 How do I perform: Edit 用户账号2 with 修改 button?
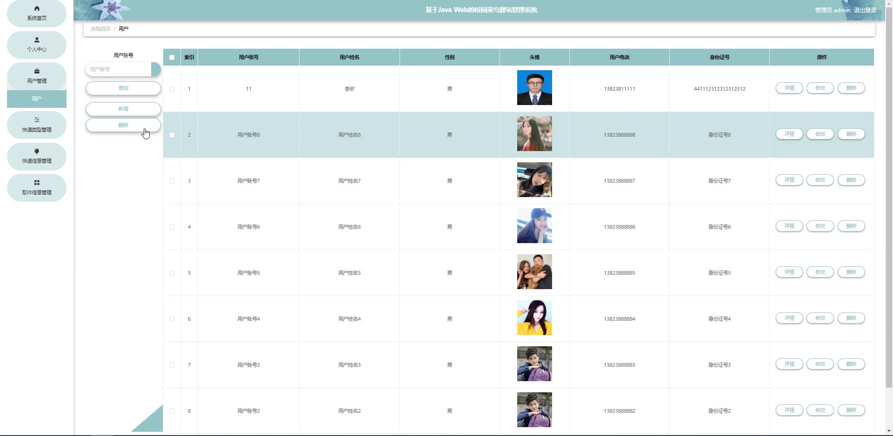coord(820,410)
